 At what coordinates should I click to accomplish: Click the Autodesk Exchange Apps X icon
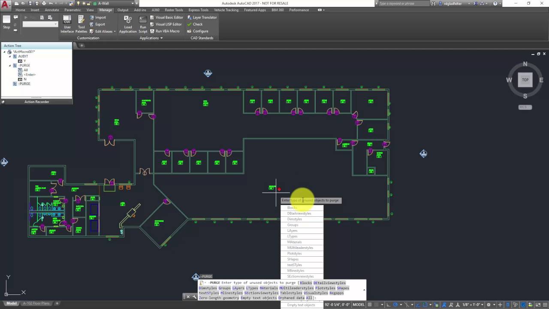click(x=476, y=3)
